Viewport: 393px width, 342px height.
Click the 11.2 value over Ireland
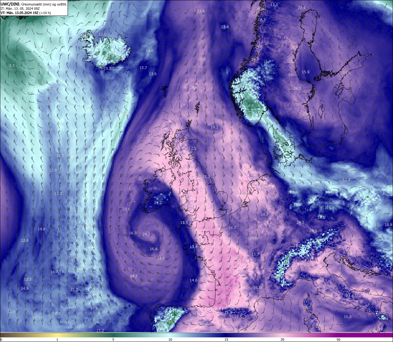pyautogui.click(x=158, y=203)
